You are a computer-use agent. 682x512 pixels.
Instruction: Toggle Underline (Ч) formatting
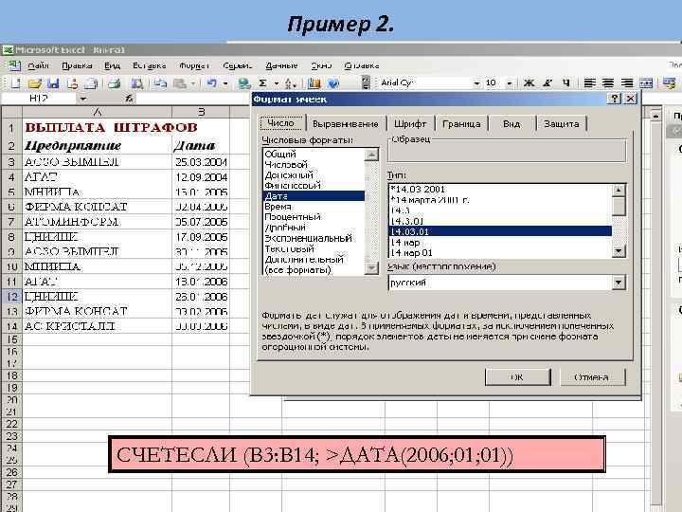(x=565, y=82)
